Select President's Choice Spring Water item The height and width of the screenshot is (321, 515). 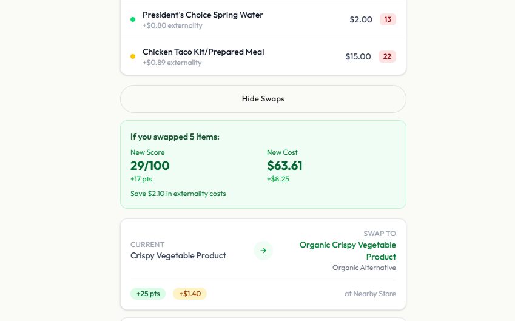click(203, 15)
